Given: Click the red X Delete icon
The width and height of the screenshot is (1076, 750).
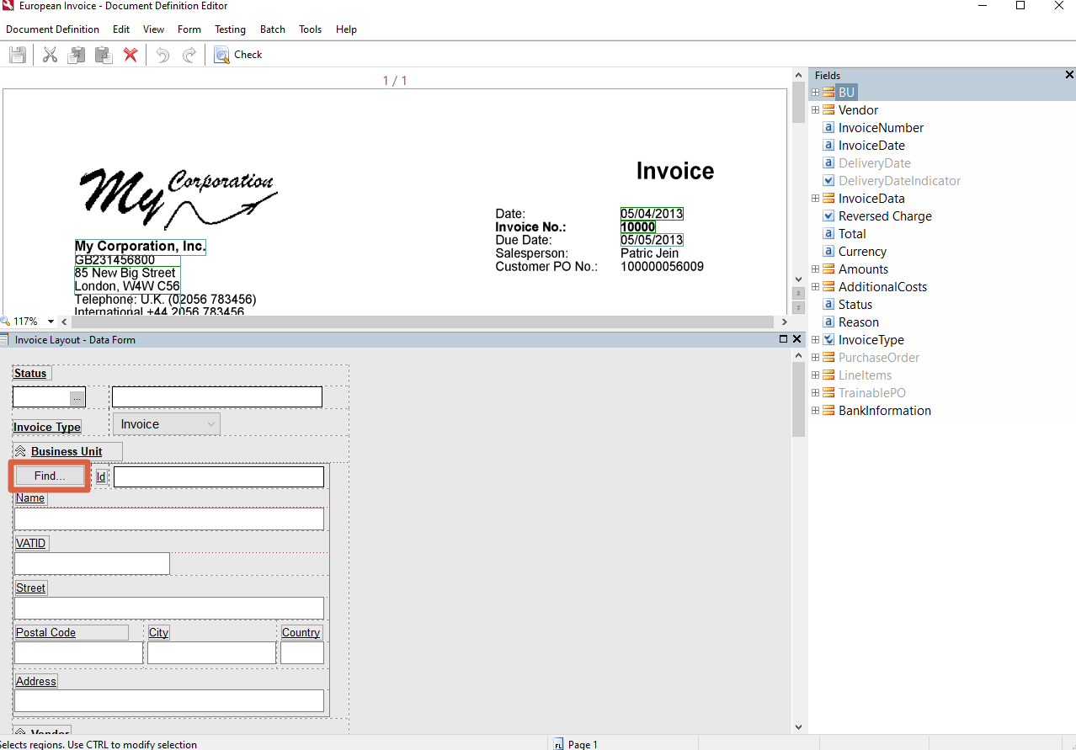Looking at the screenshot, I should [131, 55].
